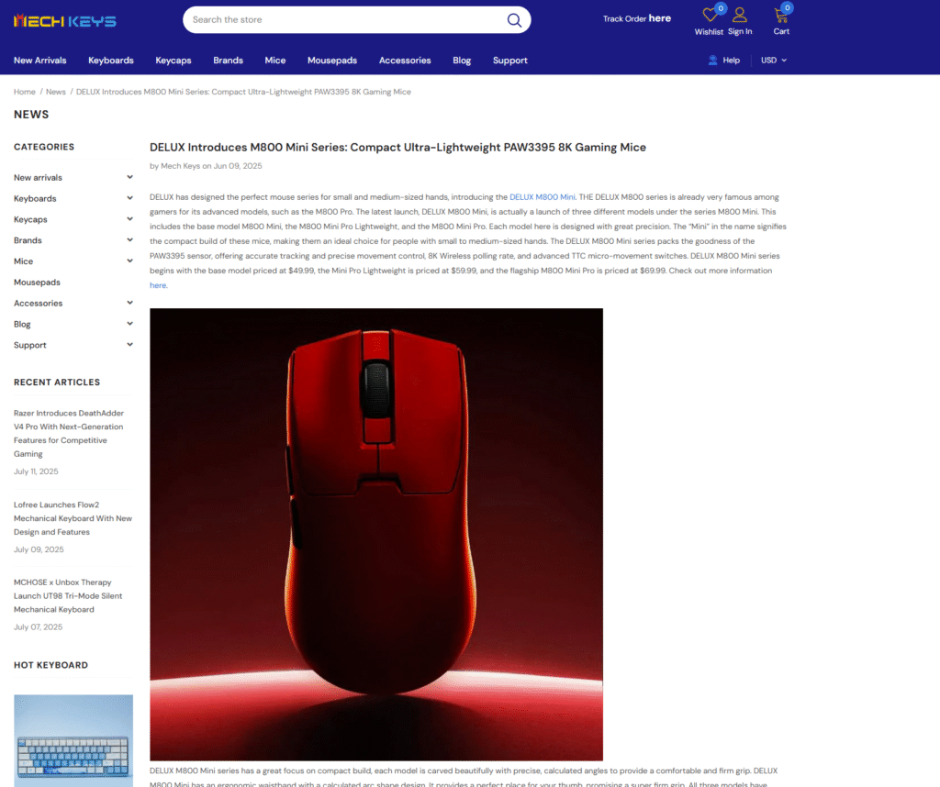Select Keycaps category text in sidebar
940x787 pixels.
pos(30,219)
